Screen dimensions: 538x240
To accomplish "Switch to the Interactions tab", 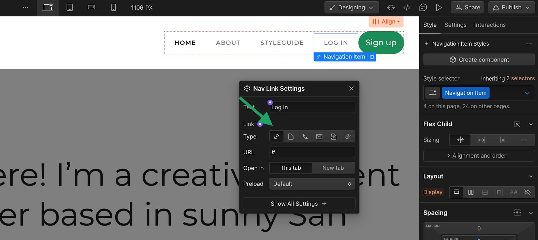I will point(490,25).
